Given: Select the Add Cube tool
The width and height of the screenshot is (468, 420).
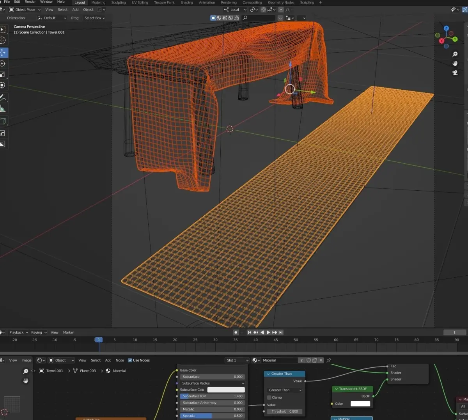Looking at the screenshot, I should pos(2,121).
